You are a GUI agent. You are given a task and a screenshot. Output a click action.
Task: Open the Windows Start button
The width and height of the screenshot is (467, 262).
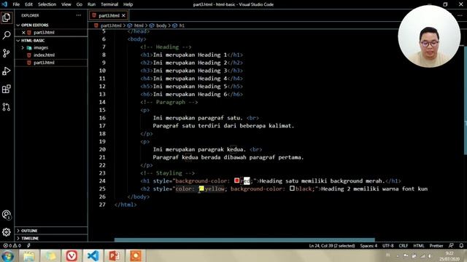tap(8, 255)
